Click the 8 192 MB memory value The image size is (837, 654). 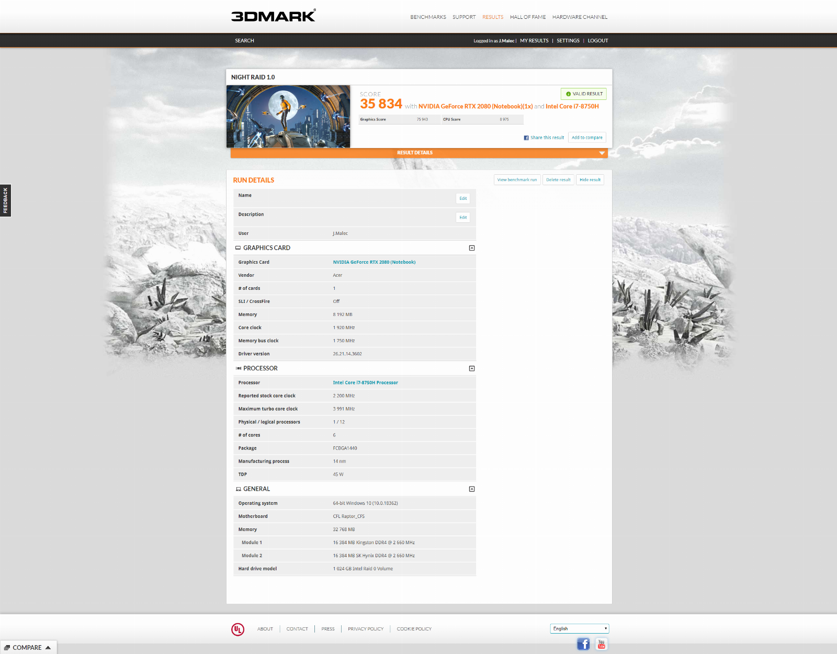(343, 315)
